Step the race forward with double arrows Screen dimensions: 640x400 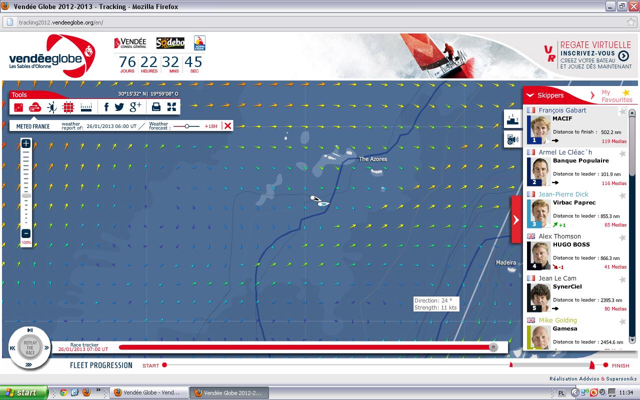(x=47, y=348)
